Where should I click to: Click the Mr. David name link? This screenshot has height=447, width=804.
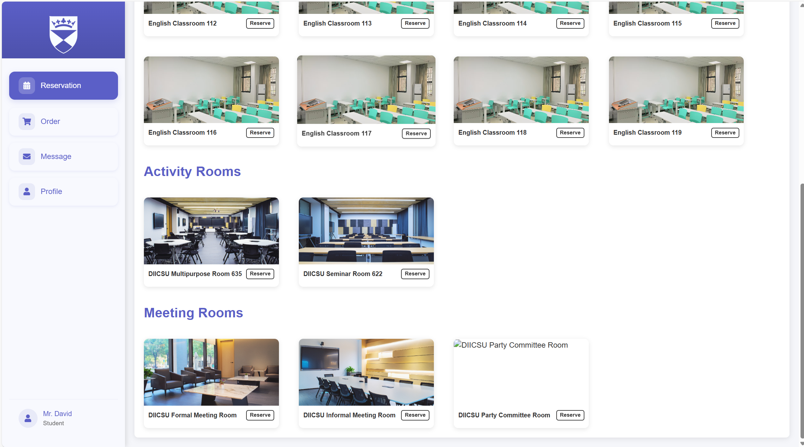point(57,414)
